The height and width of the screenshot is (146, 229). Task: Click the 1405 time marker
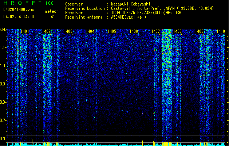[112, 31]
